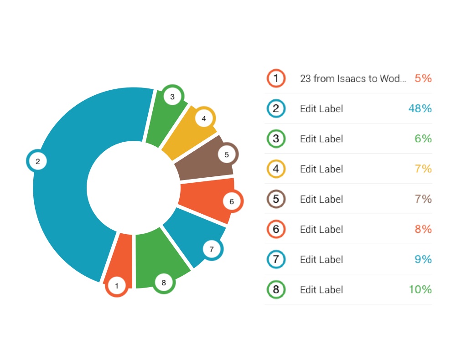Click the 48% percentage value
Screen dimensions: 467x350
click(x=420, y=108)
